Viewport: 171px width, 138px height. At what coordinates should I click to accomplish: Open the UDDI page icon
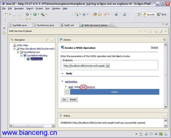pyautogui.click(x=150, y=31)
